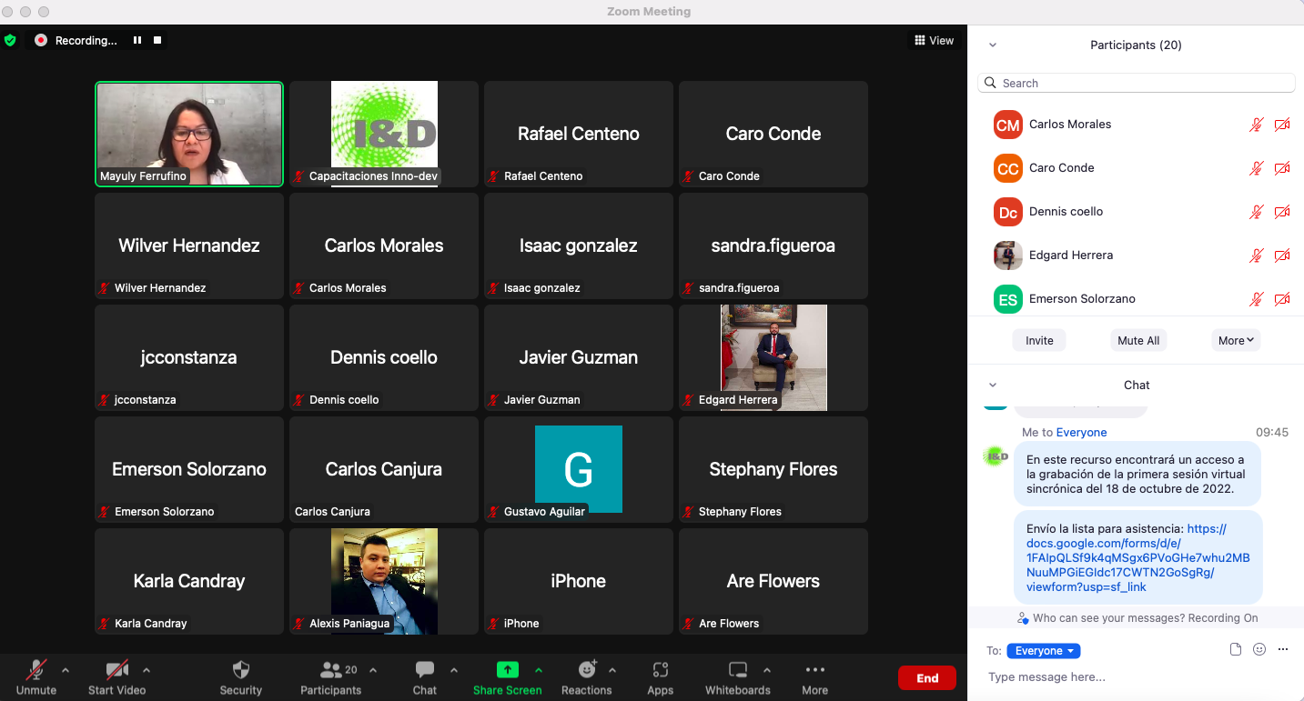The height and width of the screenshot is (701, 1304).
Task: Toggle Carlos Morales's video-off icon
Action: coord(1282,125)
